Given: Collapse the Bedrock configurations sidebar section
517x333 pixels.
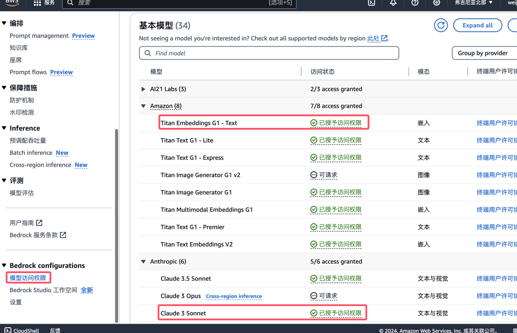Looking at the screenshot, I should 4,265.
